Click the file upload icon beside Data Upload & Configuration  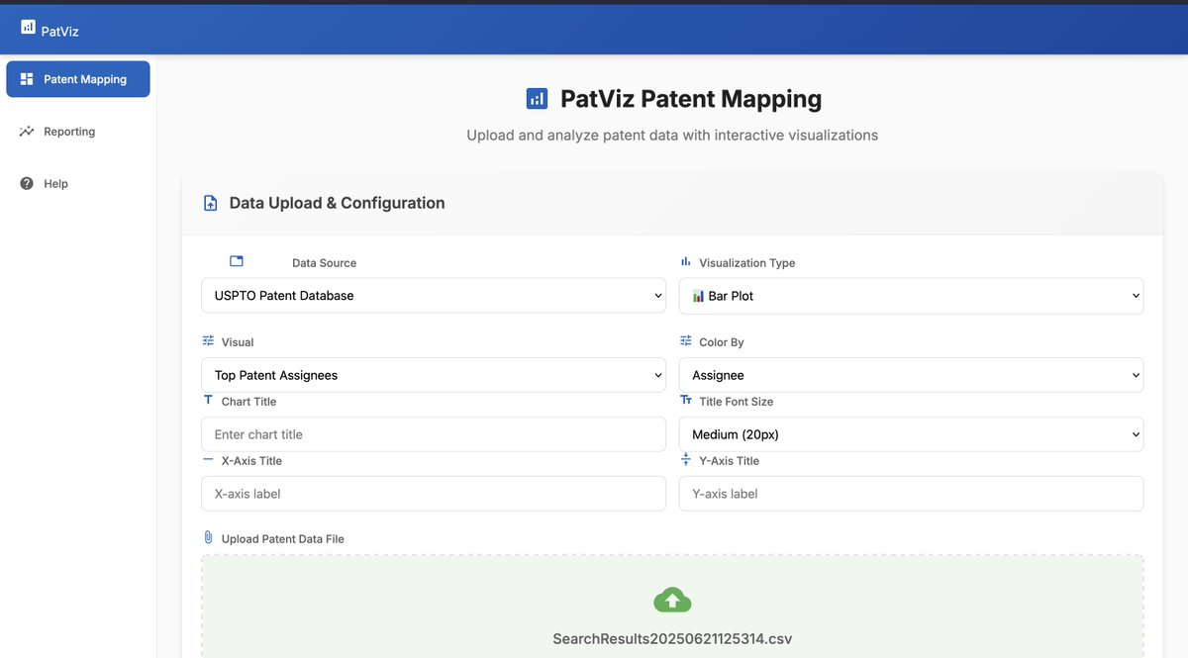[x=210, y=203]
